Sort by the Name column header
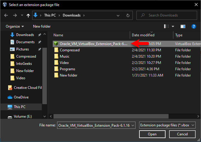The width and height of the screenshot is (201, 142). pyautogui.click(x=58, y=35)
